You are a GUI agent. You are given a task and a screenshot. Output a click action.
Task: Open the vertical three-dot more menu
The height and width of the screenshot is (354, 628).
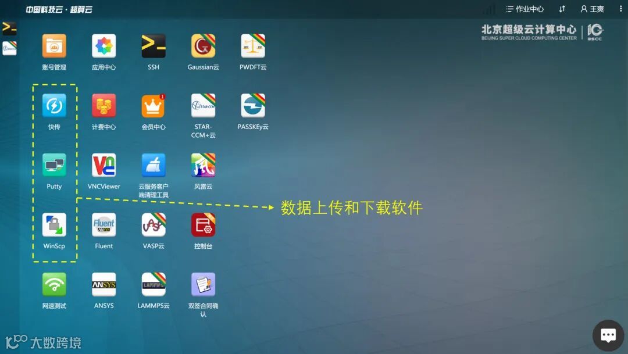pos(621,9)
